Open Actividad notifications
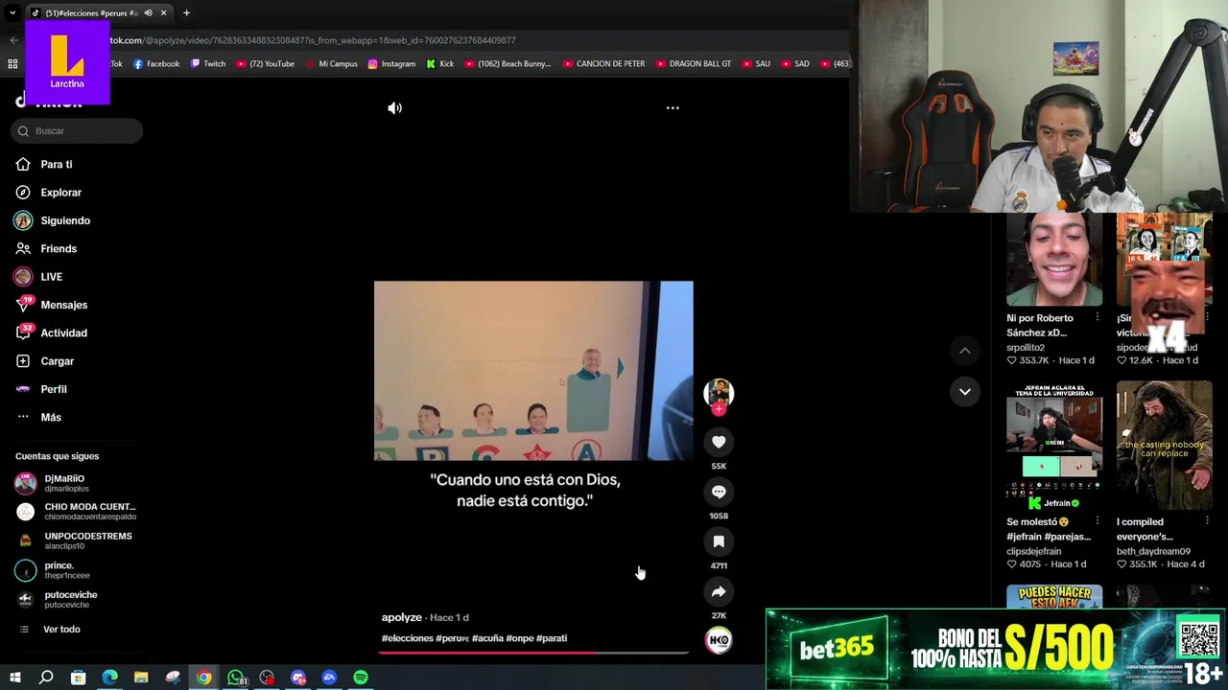 (63, 333)
